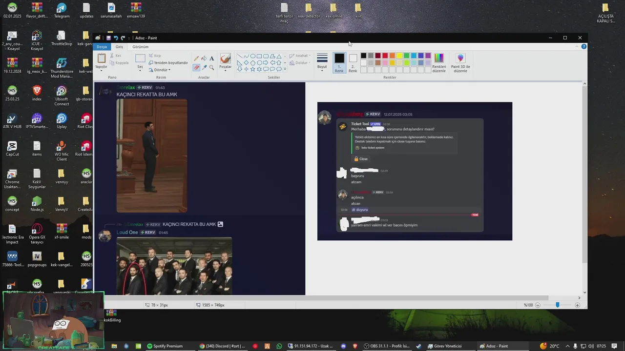
Task: Select 2. Renk background color box
Action: [353, 62]
